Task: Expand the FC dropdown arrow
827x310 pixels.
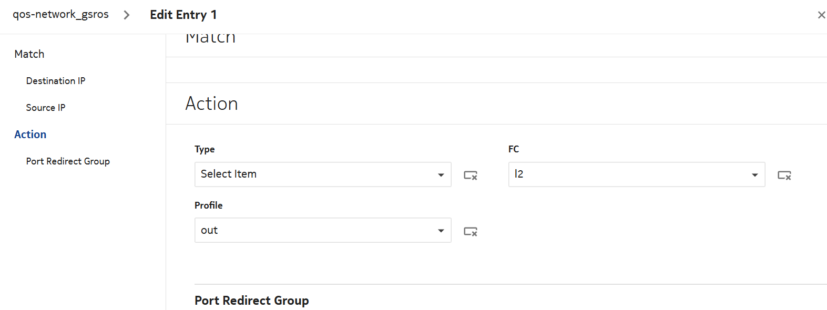Action: [x=754, y=175]
